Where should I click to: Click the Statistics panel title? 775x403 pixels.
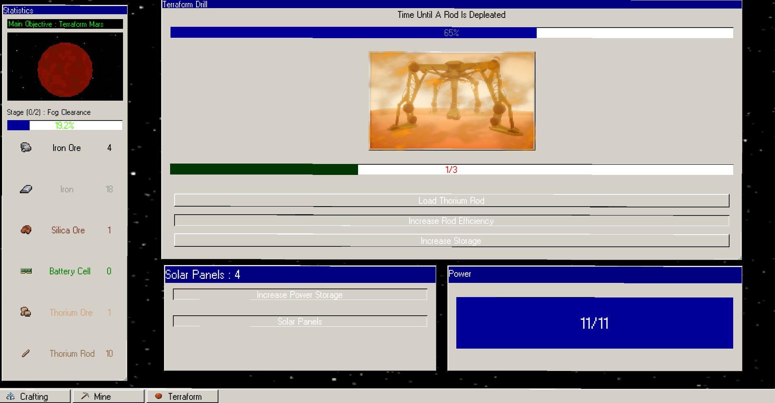click(x=18, y=10)
